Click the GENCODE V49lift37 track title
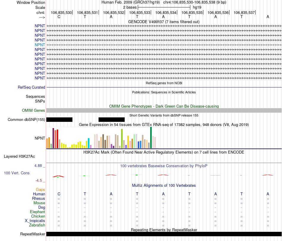282x241 pixels. point(164,22)
